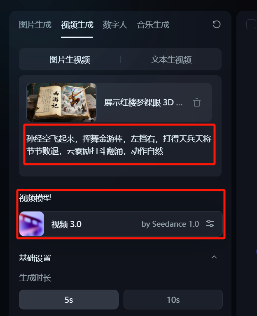Switch to the 文本生视频 mode
The image size is (257, 316).
pyautogui.click(x=171, y=60)
